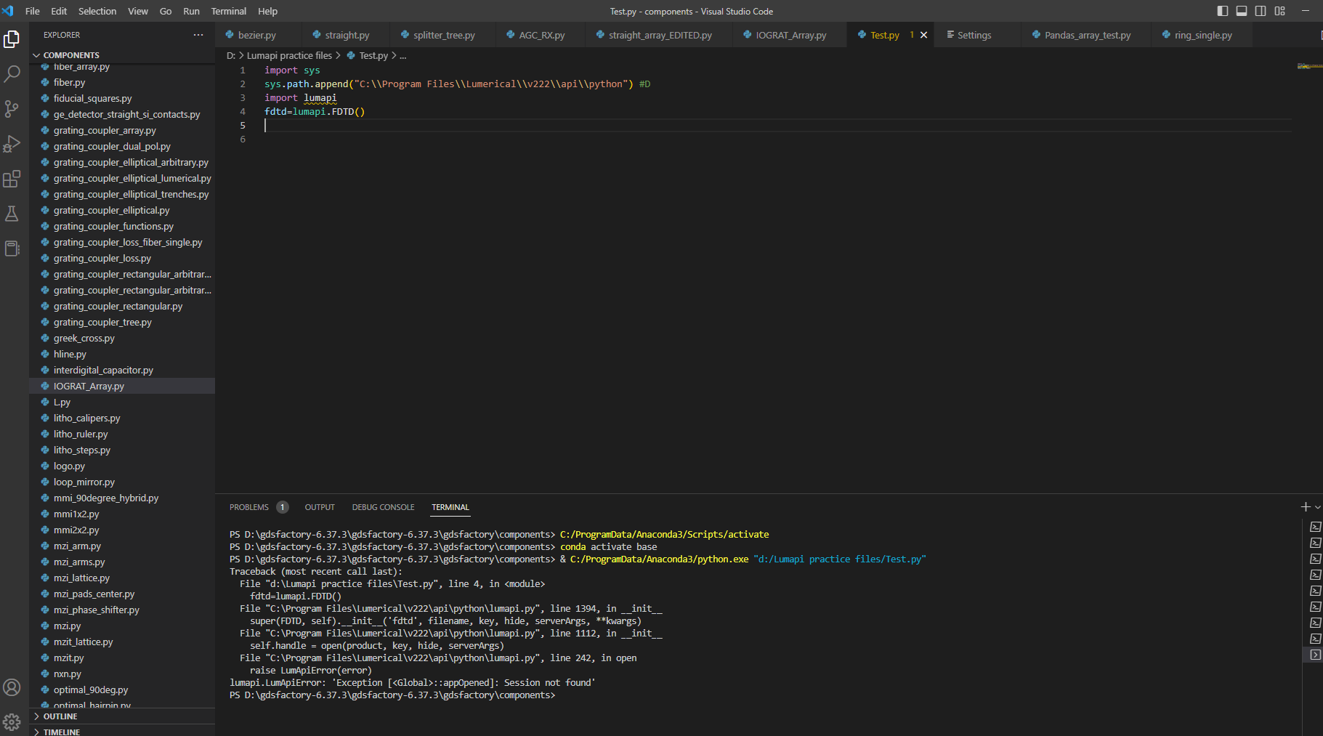Toggle the secondary side bar layout button
The width and height of the screenshot is (1323, 736).
click(x=1261, y=11)
